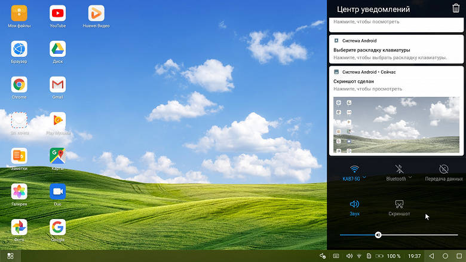466x262 pixels.
Task: Expand Bluetooth devices dropdown arrow
Action: (x=410, y=178)
